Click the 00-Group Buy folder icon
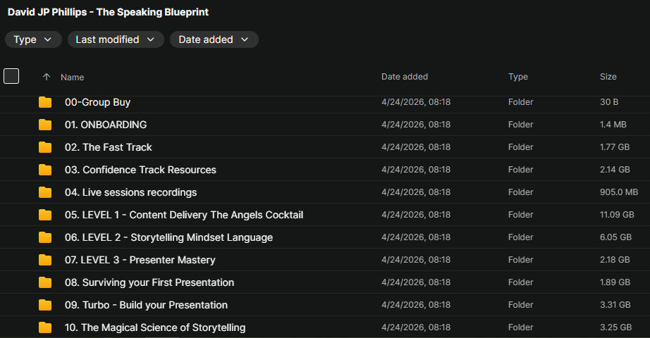This screenshot has width=650, height=338. click(45, 102)
